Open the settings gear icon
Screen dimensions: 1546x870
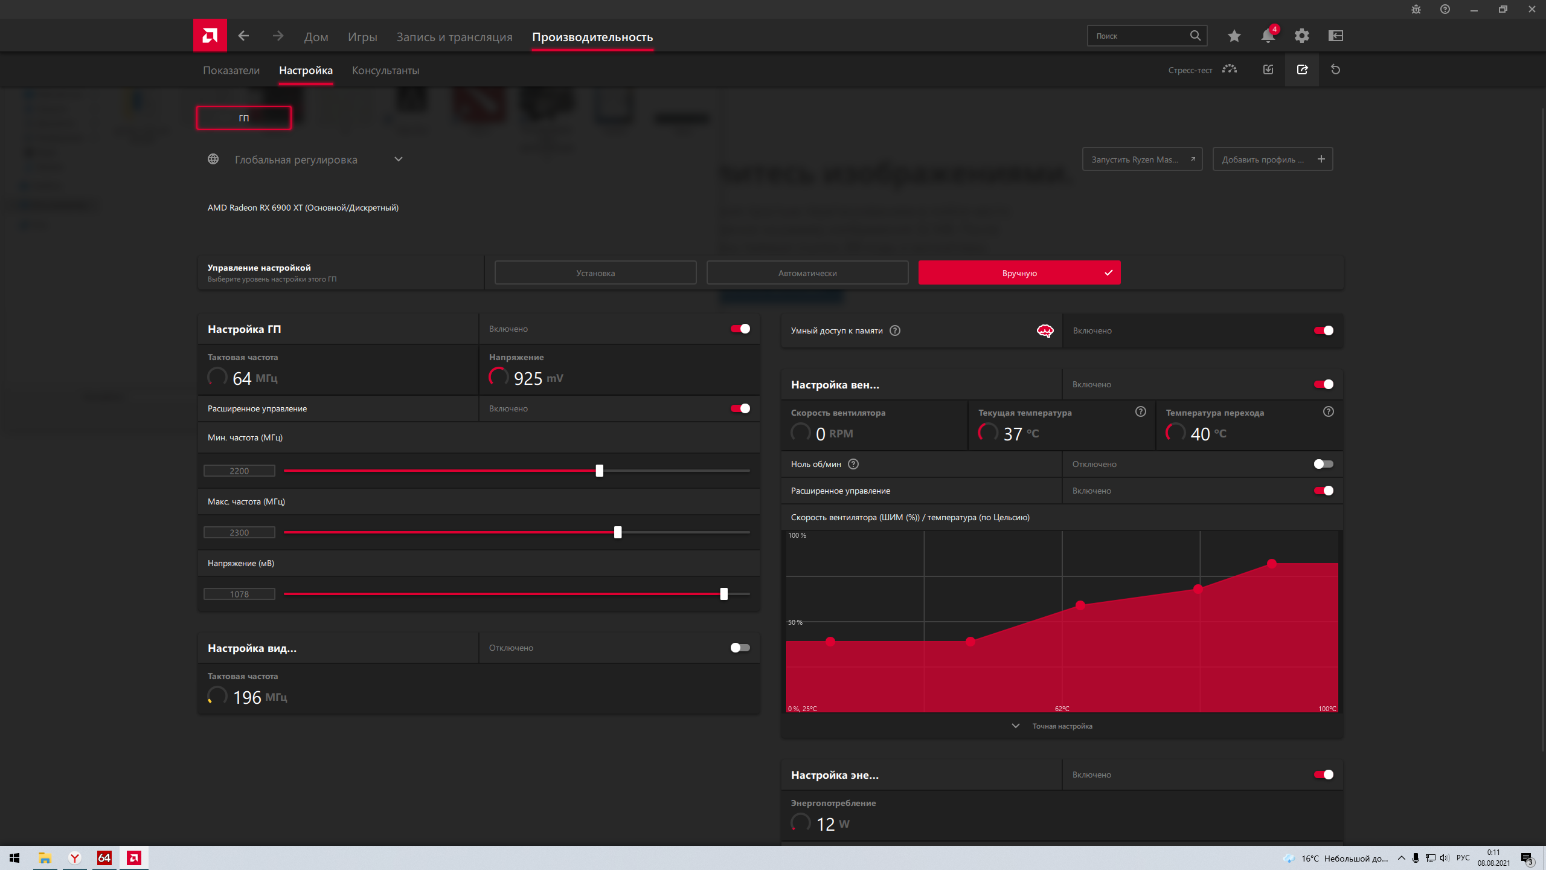point(1301,36)
